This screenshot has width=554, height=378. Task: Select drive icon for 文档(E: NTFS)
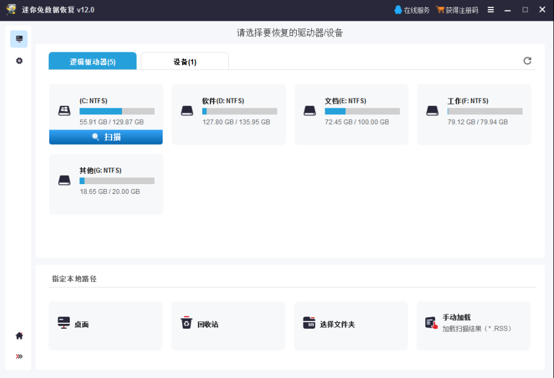tap(309, 111)
